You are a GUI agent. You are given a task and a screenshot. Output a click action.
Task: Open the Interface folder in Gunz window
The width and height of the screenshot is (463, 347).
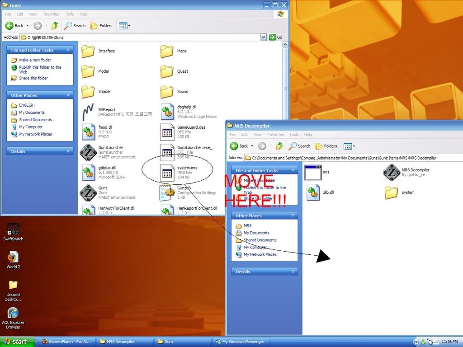click(88, 52)
